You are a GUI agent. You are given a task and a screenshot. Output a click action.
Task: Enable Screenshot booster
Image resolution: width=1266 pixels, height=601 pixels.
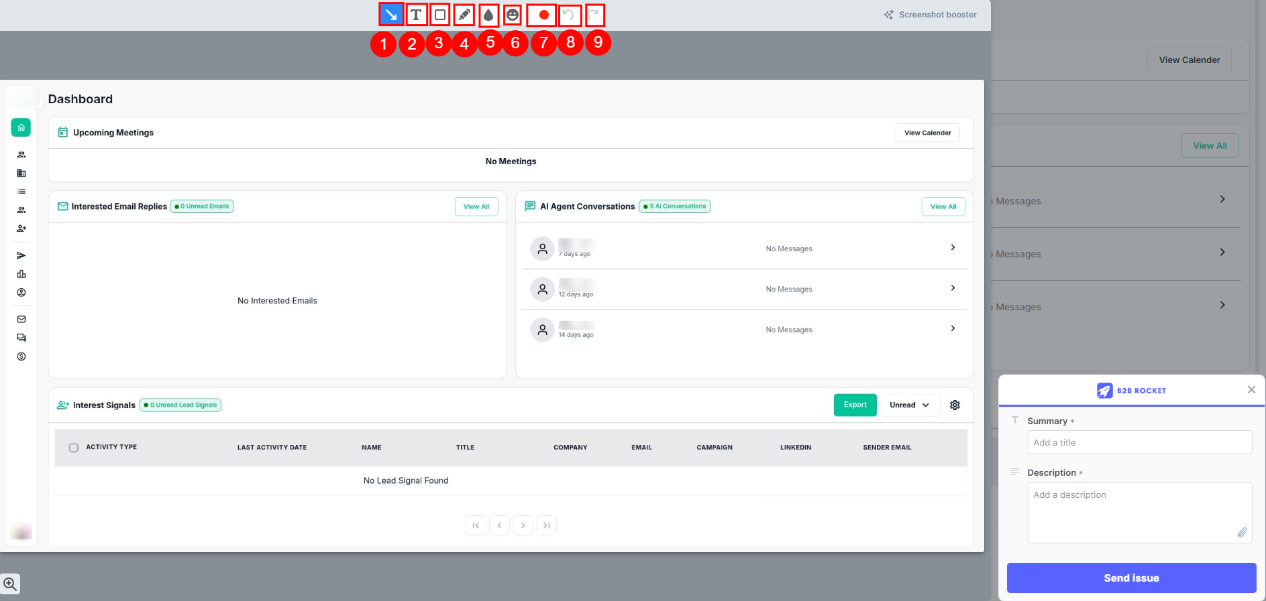click(930, 15)
